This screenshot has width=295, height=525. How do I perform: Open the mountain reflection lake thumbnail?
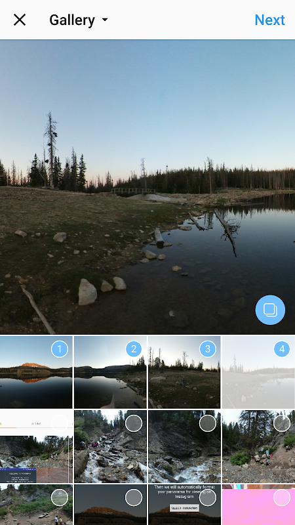36,372
